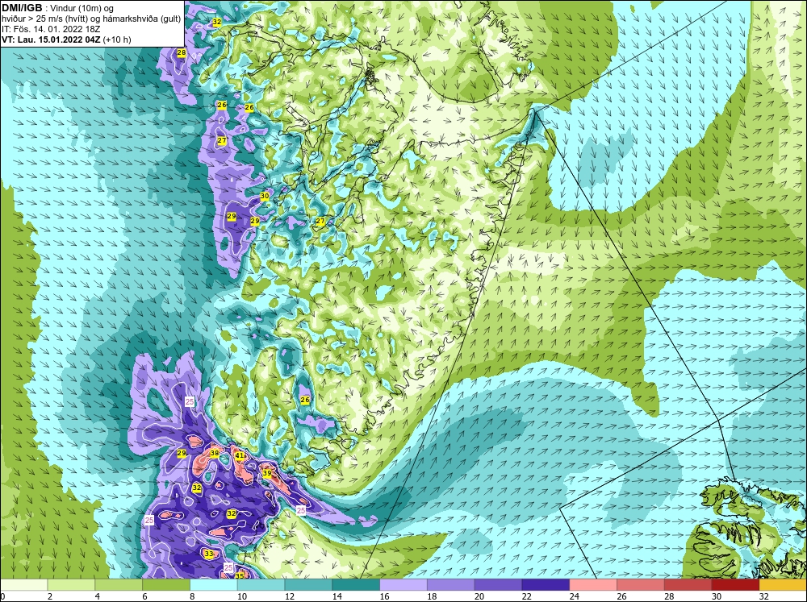The height and width of the screenshot is (602, 807).
Task: Click the pale teal 10–12 m/s legend swatch
Action: (x=261, y=584)
